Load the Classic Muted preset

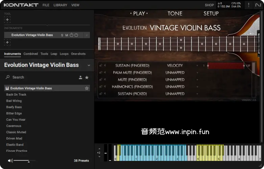click(x=16, y=132)
